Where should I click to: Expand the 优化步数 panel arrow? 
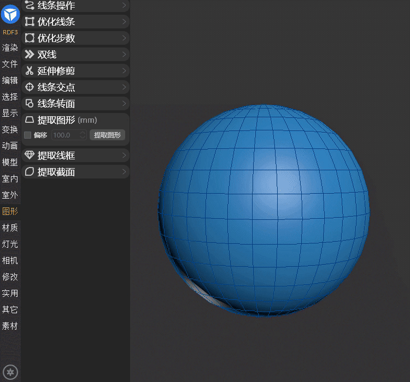click(x=125, y=38)
